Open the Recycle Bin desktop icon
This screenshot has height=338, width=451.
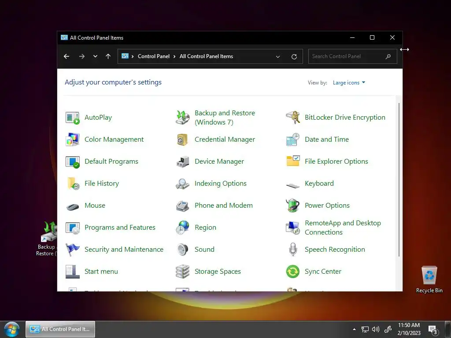click(x=429, y=279)
